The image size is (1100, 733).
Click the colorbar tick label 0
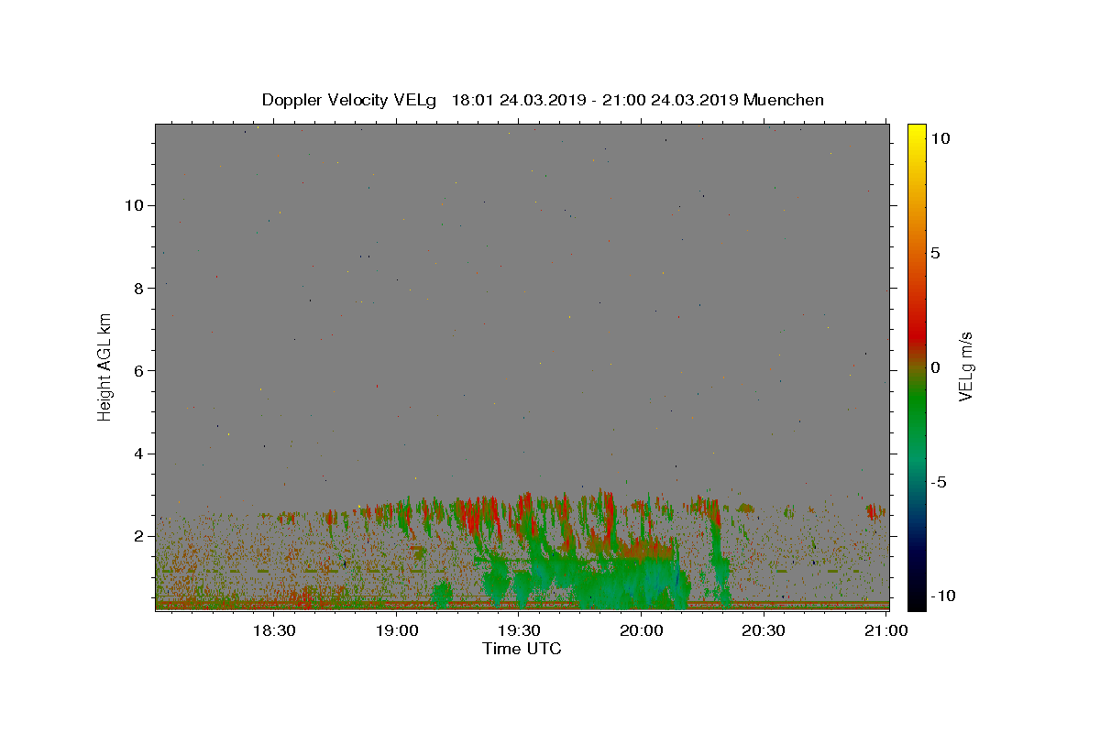tap(935, 367)
